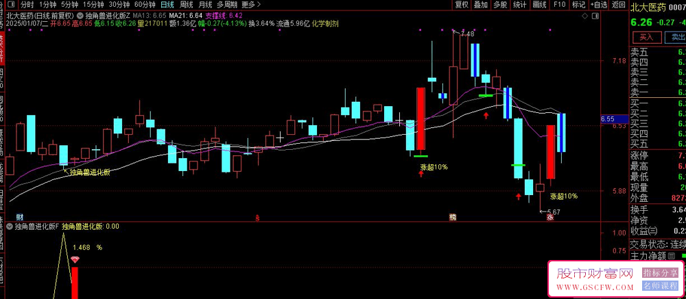
Task: Switch to 5分钟 chart period
Action: click(x=69, y=5)
